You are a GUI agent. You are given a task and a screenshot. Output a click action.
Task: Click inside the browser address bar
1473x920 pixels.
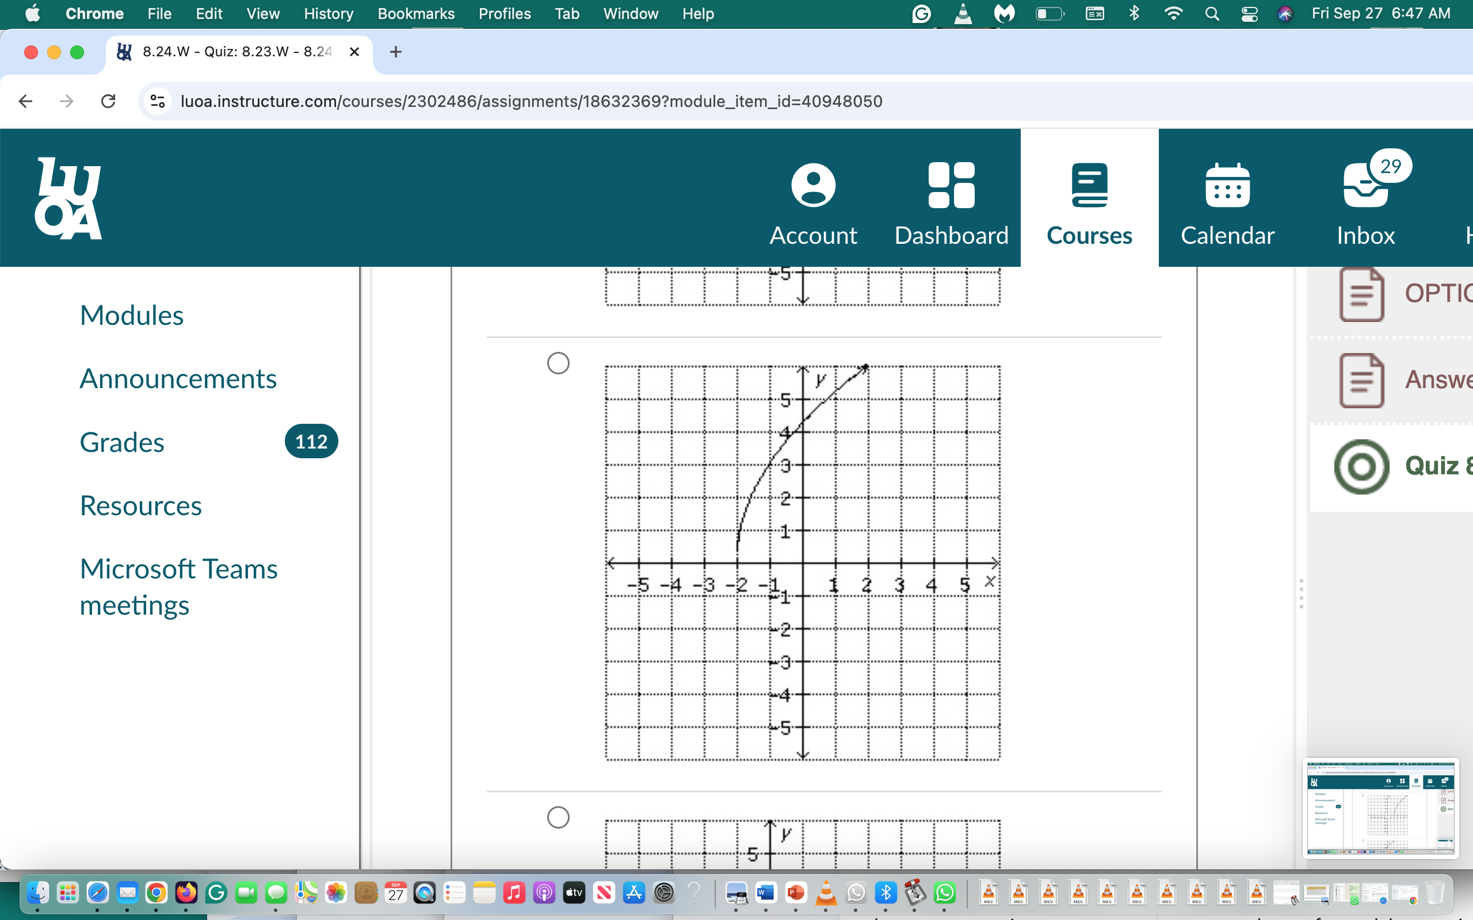tap(529, 101)
